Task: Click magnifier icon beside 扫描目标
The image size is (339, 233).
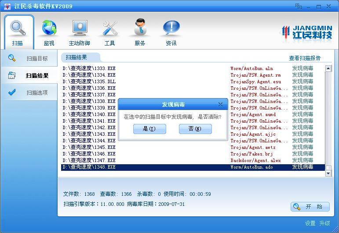Action: (12, 58)
